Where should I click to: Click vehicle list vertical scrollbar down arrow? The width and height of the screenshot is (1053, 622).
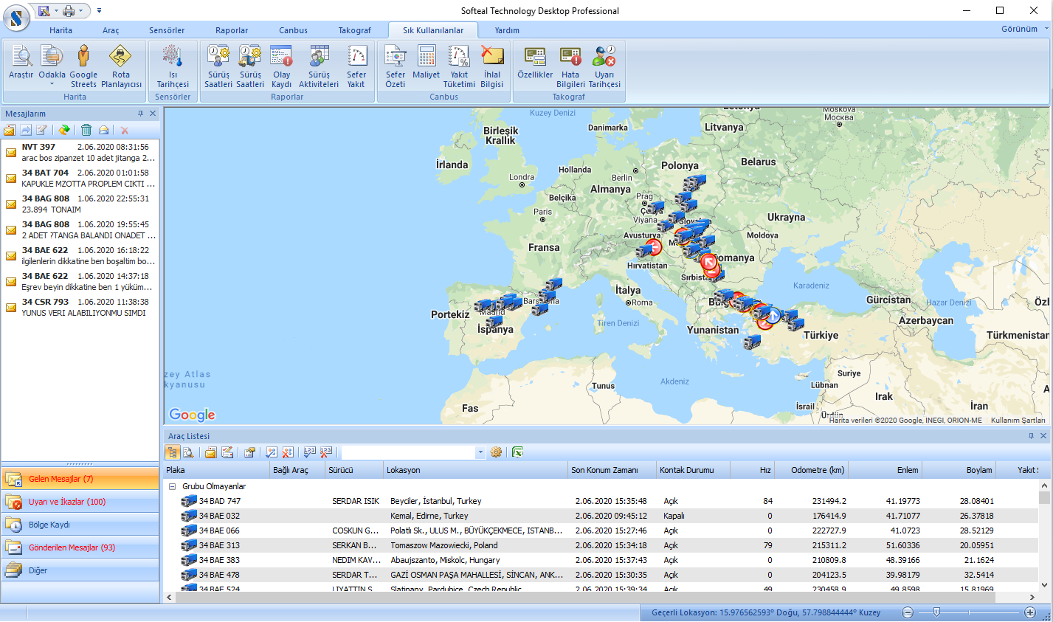[x=1044, y=585]
